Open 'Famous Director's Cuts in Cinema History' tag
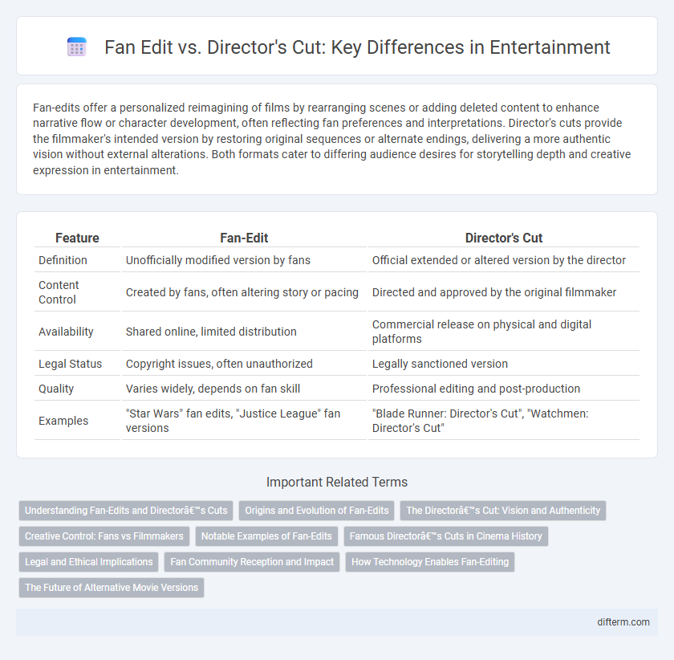The height and width of the screenshot is (660, 674). pyautogui.click(x=446, y=536)
